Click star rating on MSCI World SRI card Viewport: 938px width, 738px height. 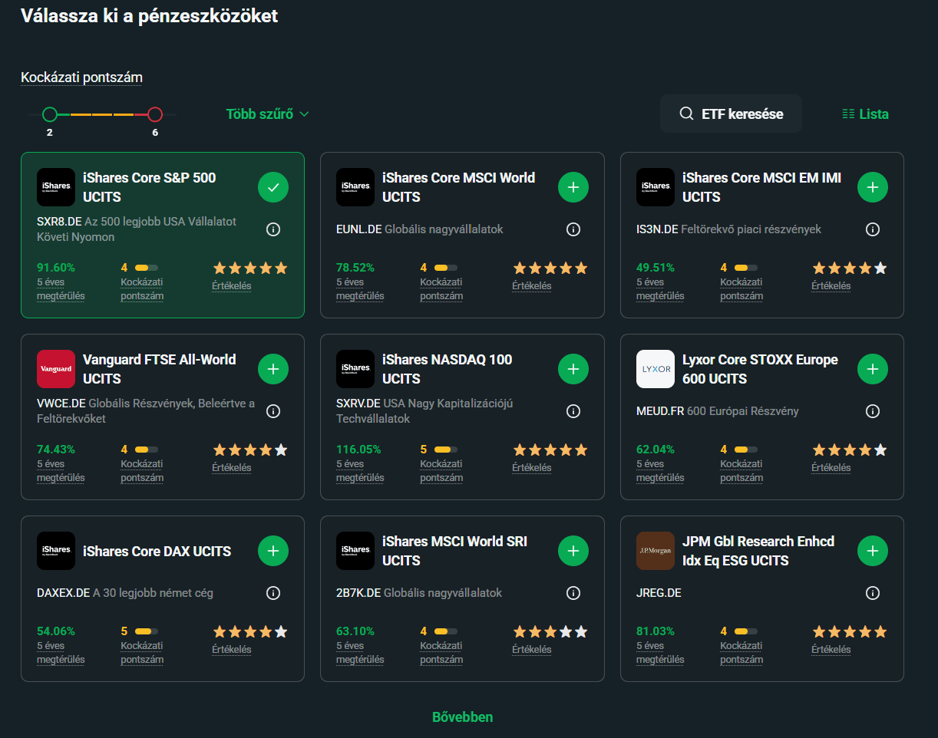click(x=550, y=631)
